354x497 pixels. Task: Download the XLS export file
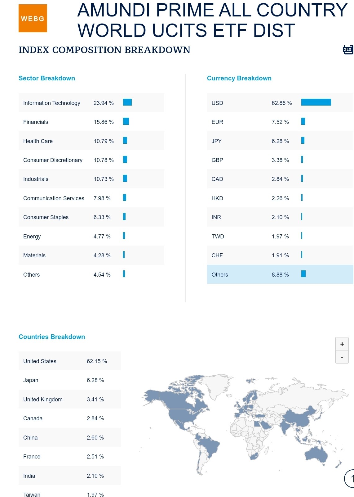click(348, 50)
